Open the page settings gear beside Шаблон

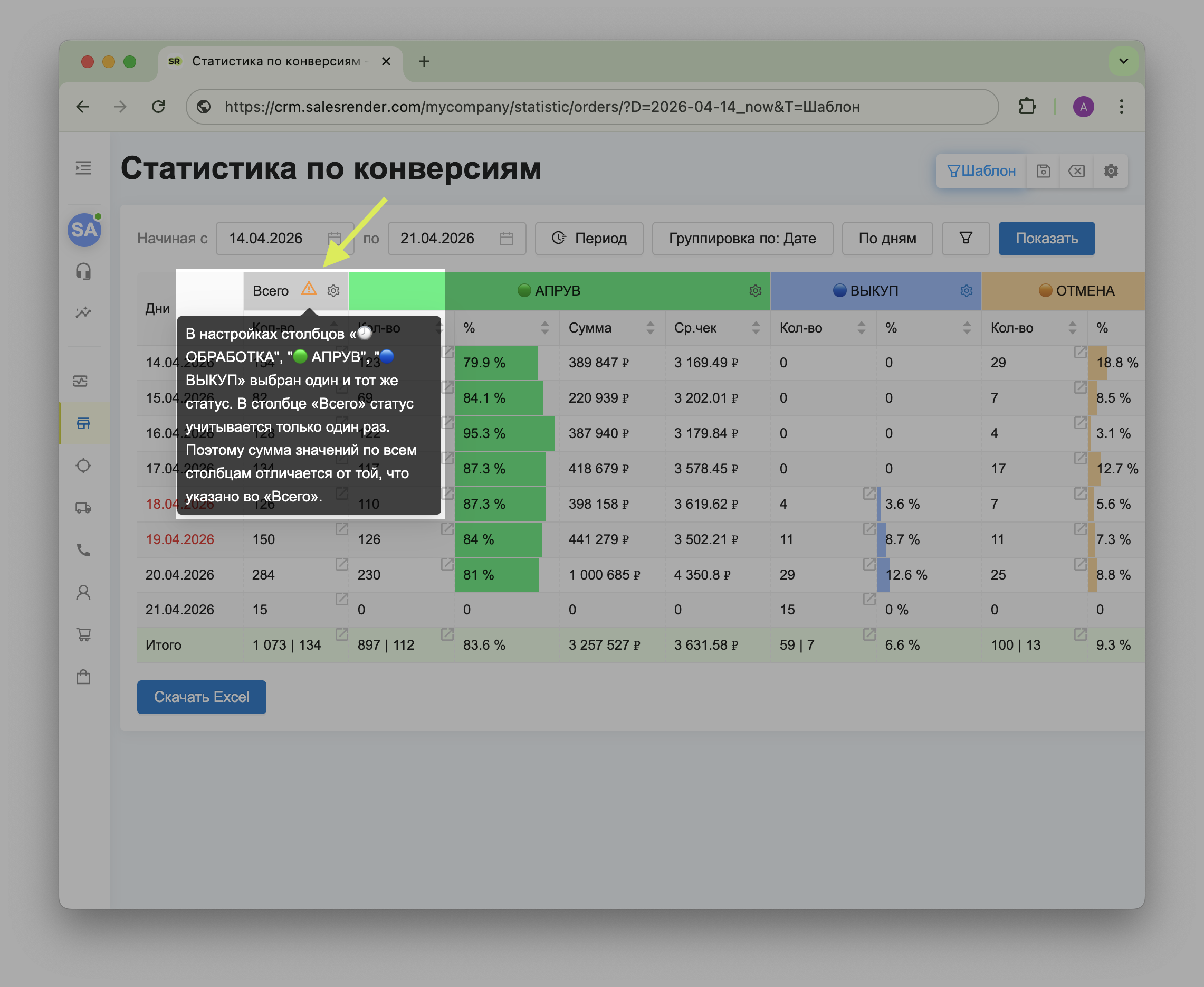pyautogui.click(x=1111, y=170)
